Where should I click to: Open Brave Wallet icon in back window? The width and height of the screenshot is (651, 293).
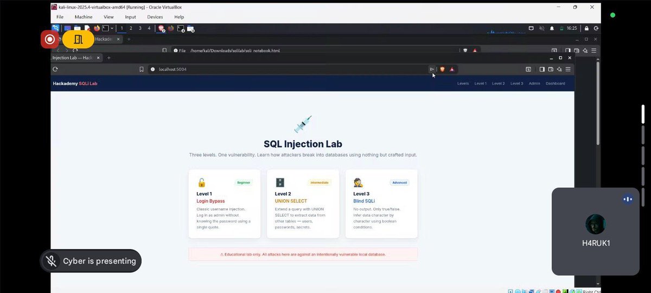point(577,50)
